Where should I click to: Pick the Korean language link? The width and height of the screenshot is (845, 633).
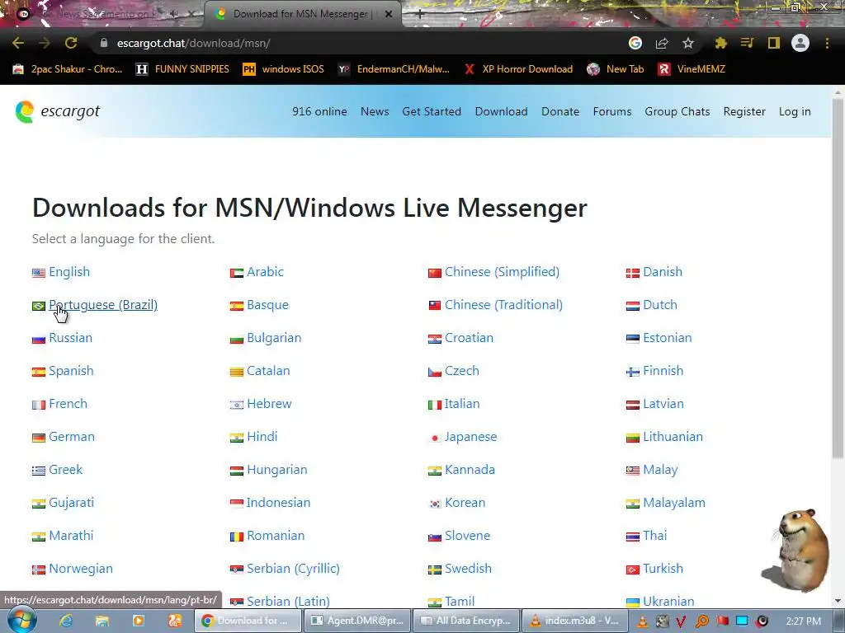[x=465, y=503]
